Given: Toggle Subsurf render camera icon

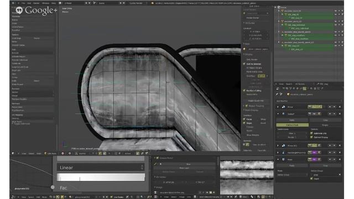Looking at the screenshot, I should click(x=310, y=114).
